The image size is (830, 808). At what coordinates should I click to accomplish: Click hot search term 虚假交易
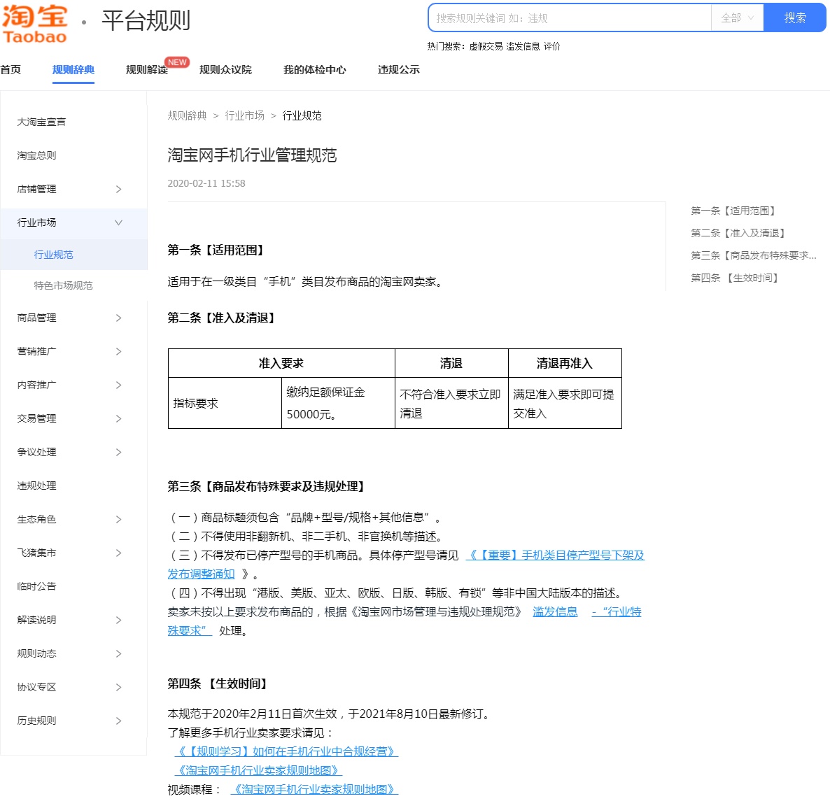486,47
